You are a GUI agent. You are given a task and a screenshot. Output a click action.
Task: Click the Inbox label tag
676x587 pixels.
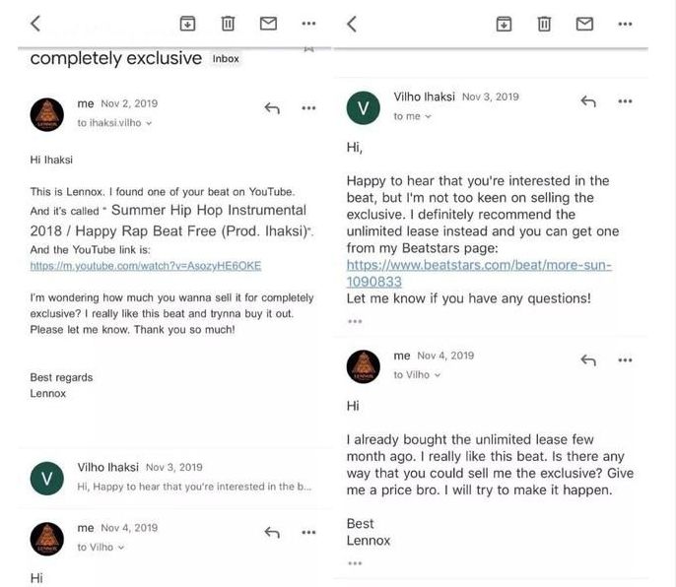coord(226,59)
